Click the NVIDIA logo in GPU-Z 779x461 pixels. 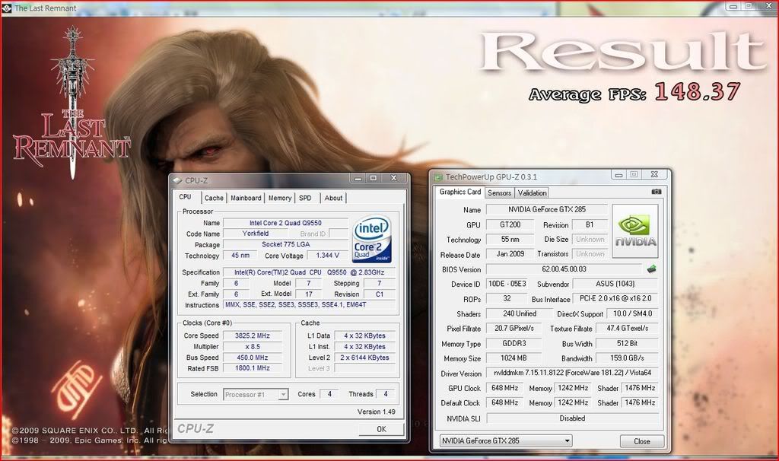pyautogui.click(x=635, y=230)
